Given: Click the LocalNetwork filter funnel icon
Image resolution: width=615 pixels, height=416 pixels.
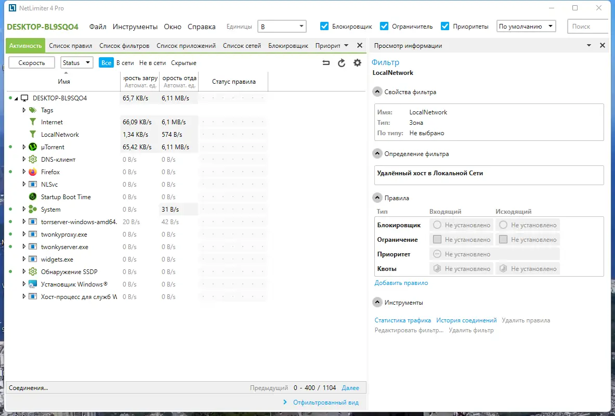Looking at the screenshot, I should (33, 135).
